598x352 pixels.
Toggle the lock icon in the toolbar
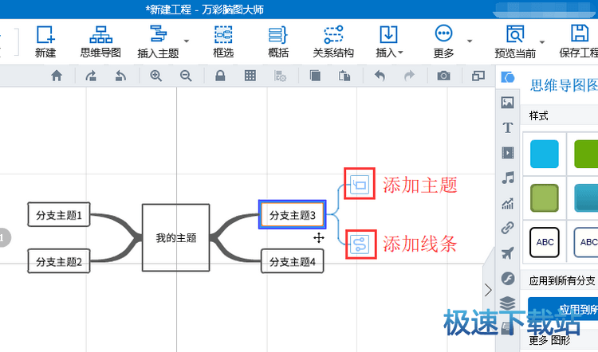tap(220, 76)
